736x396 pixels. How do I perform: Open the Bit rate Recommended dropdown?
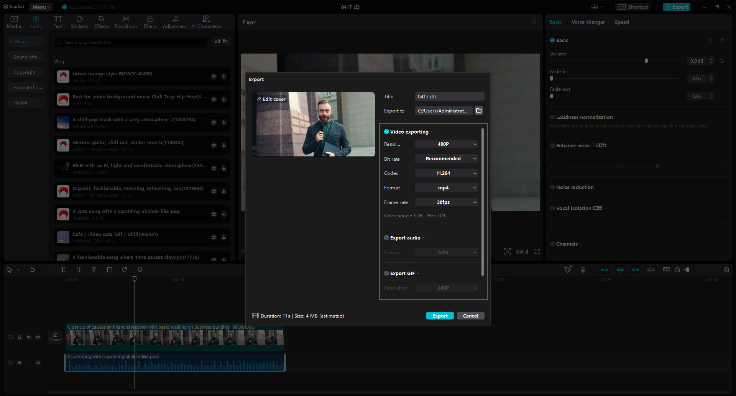click(447, 158)
